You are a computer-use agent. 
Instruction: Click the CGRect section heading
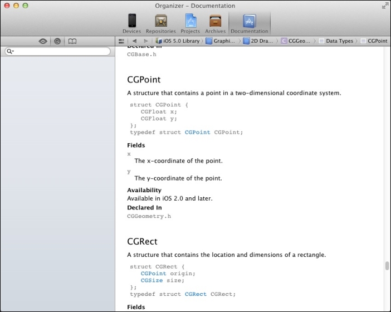pos(142,241)
